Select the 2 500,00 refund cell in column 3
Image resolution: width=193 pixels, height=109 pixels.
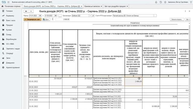click(70, 100)
